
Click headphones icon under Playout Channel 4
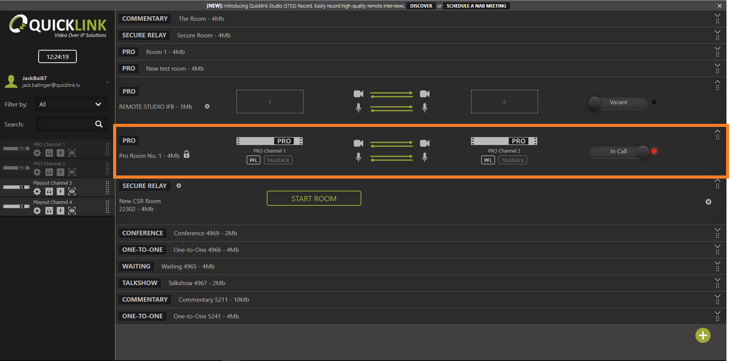point(49,211)
